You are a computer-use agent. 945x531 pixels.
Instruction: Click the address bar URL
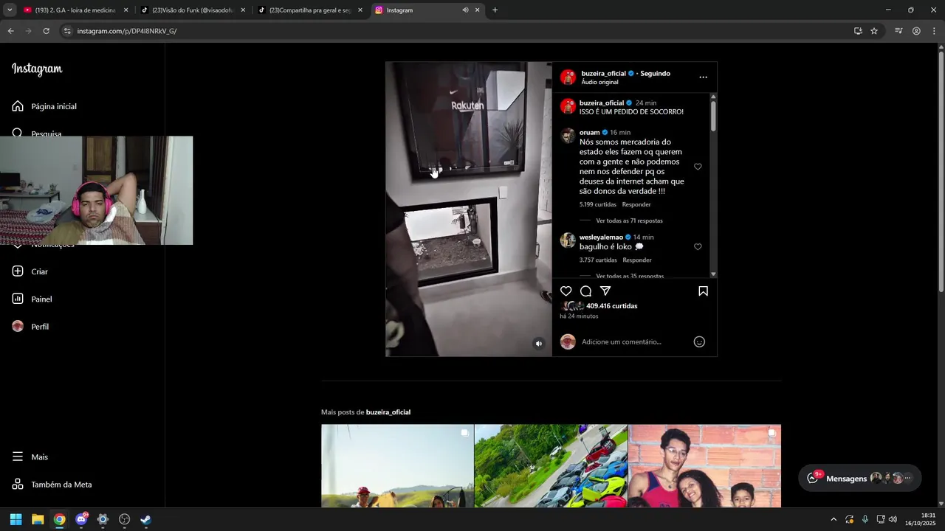coord(127,31)
